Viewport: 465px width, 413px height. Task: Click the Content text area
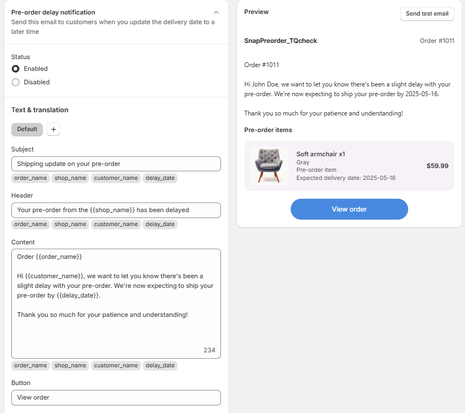(116, 304)
